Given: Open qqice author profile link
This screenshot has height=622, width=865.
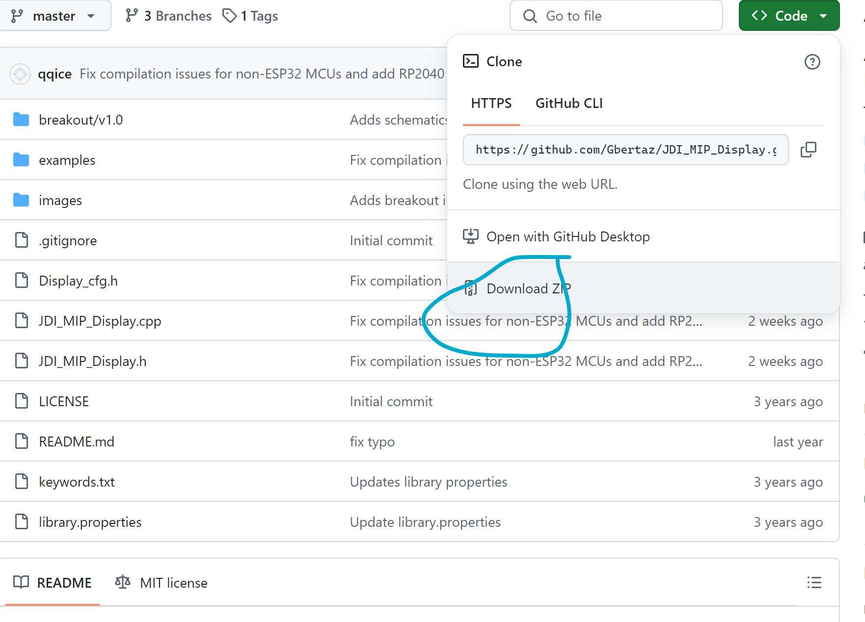Looking at the screenshot, I should (x=55, y=74).
